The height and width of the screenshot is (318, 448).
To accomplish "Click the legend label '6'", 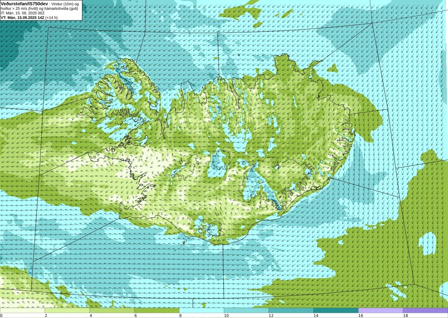I will click(136, 316).
